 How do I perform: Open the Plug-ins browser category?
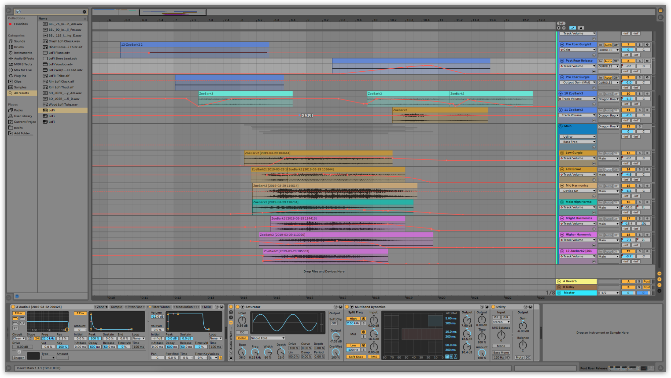(x=20, y=76)
